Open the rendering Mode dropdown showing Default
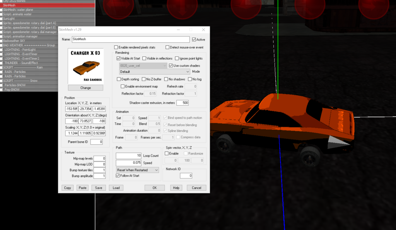The height and width of the screenshot is (230, 396). point(155,72)
